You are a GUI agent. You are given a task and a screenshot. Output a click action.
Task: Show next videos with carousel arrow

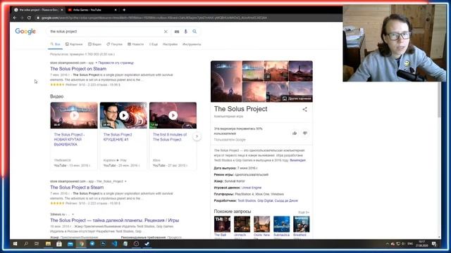(197, 136)
